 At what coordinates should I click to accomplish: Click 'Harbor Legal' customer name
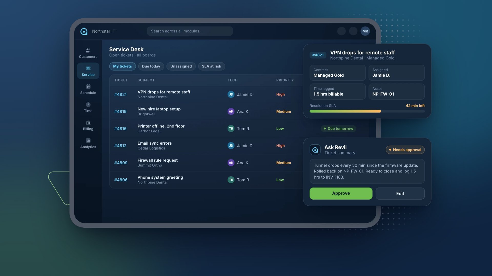[149, 131]
